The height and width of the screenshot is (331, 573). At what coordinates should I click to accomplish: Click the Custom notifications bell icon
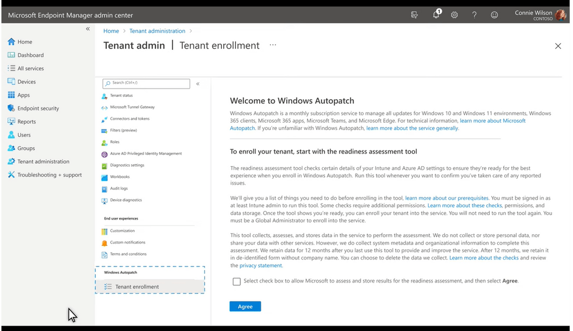click(x=104, y=243)
